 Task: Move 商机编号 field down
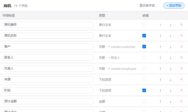(171, 25)
